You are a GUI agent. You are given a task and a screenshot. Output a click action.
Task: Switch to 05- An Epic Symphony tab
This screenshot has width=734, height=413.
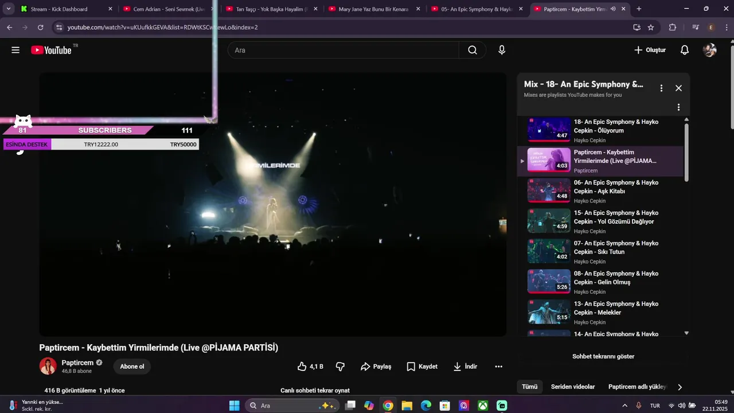[477, 9]
